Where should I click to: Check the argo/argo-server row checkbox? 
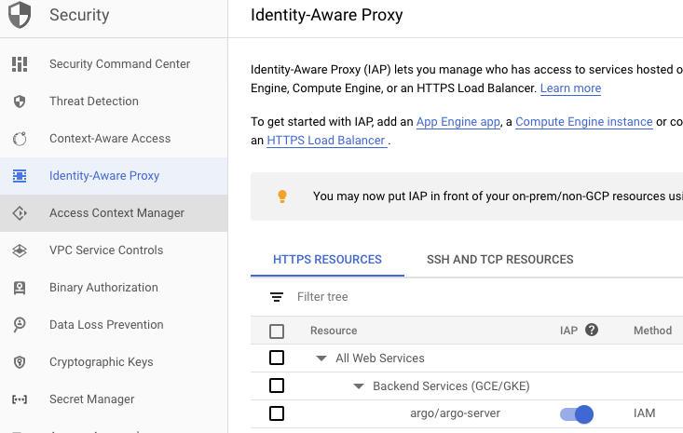pos(277,413)
